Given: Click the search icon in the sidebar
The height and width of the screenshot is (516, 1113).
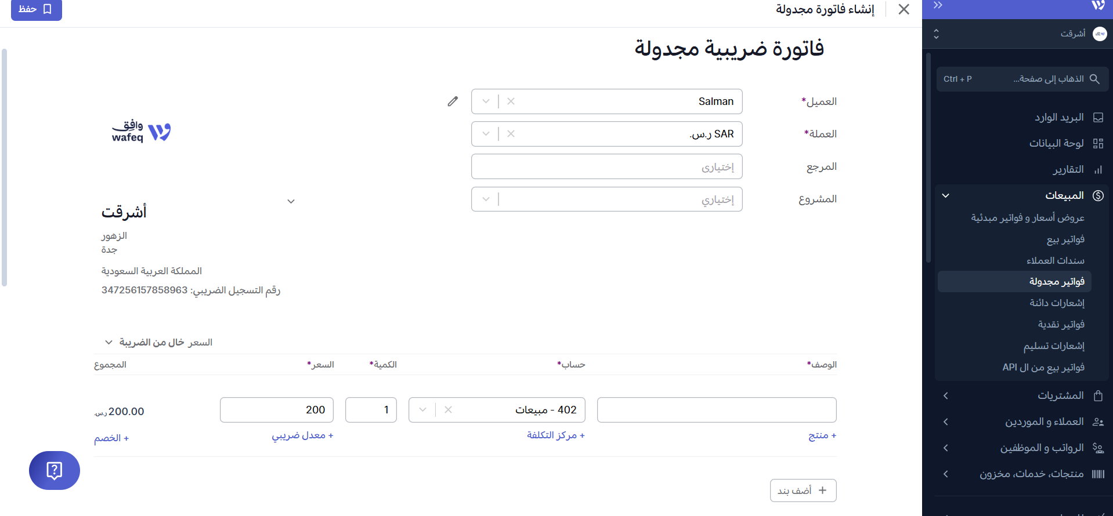Looking at the screenshot, I should [x=1094, y=79].
